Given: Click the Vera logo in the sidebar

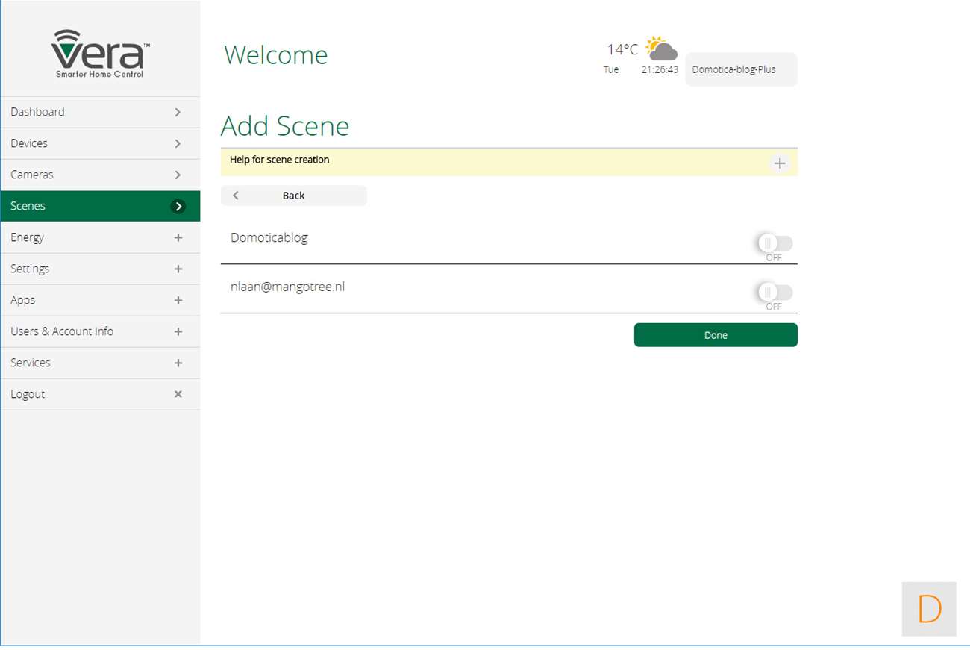Looking at the screenshot, I should 100,54.
